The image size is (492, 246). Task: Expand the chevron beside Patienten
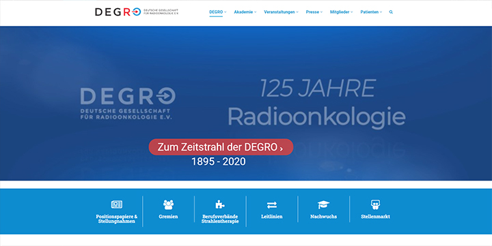click(381, 12)
